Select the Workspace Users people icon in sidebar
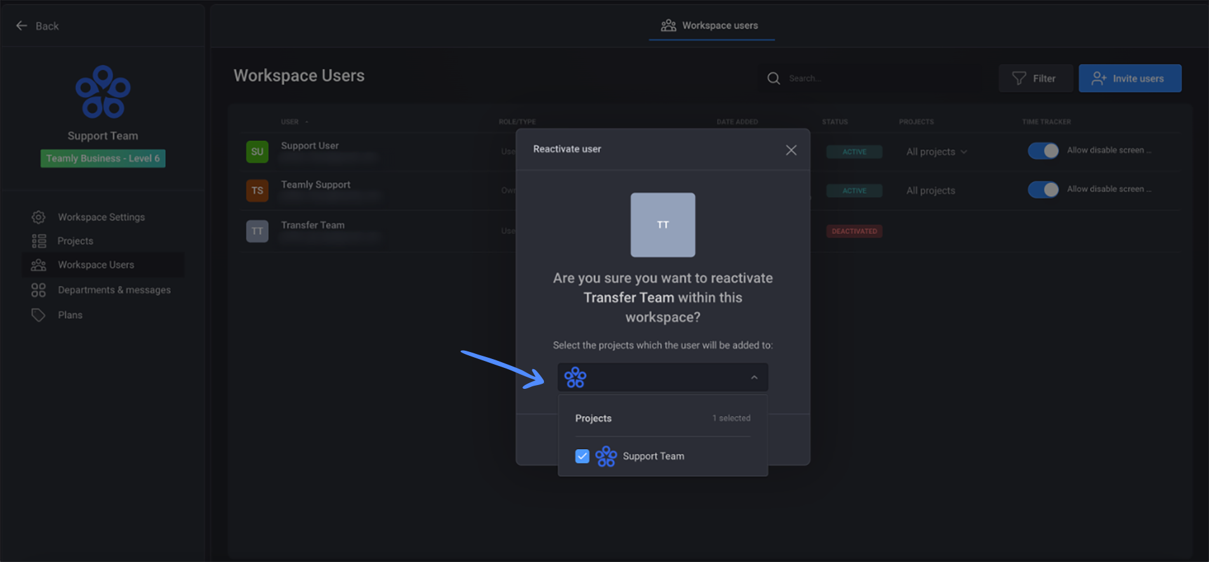This screenshot has width=1209, height=562. 39,265
